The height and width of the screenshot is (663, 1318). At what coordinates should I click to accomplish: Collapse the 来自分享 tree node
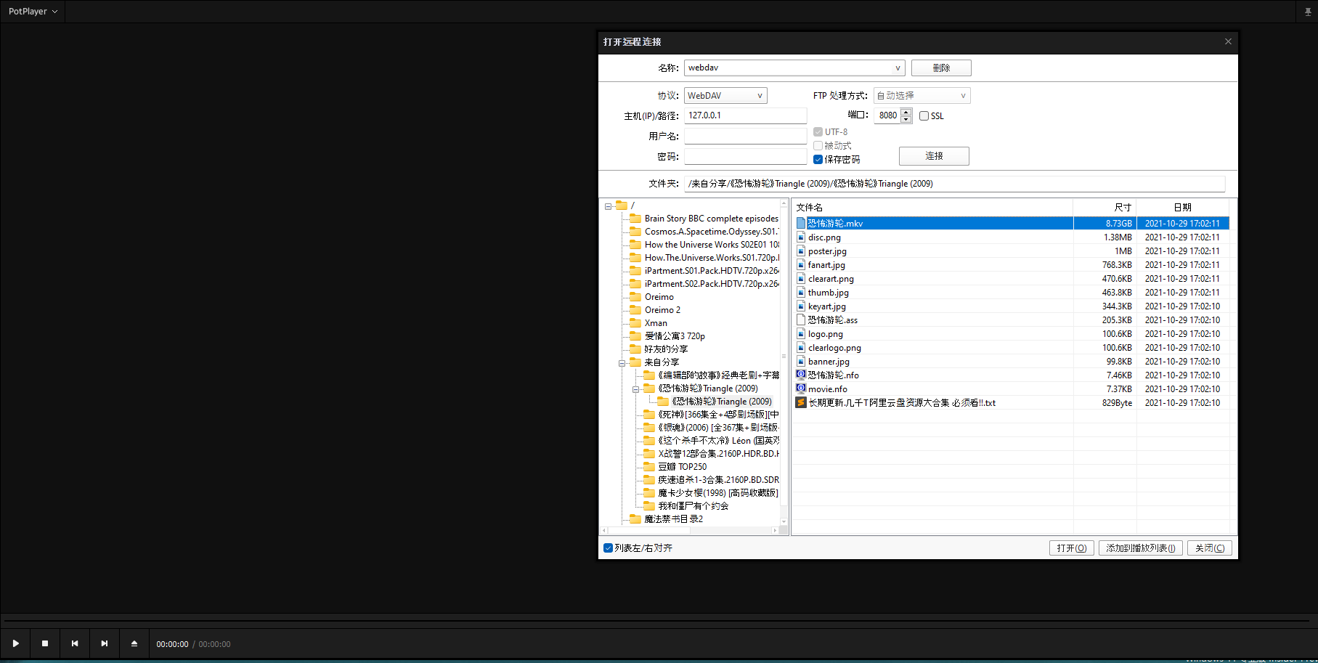[622, 362]
